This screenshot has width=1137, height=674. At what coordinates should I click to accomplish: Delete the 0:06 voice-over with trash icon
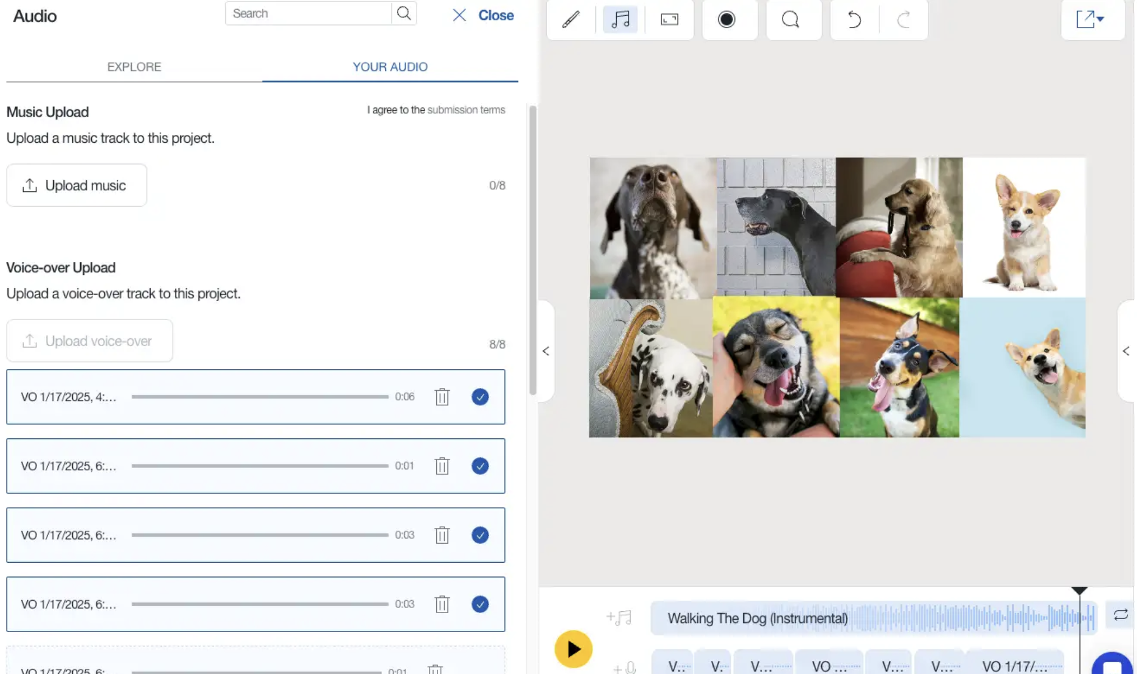(442, 397)
